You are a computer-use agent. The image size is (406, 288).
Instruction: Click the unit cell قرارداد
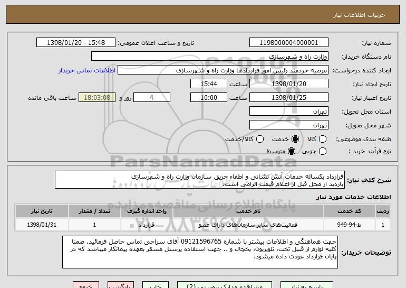point(147,225)
